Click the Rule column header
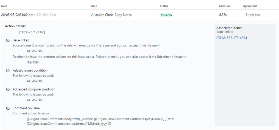 click(94, 6)
